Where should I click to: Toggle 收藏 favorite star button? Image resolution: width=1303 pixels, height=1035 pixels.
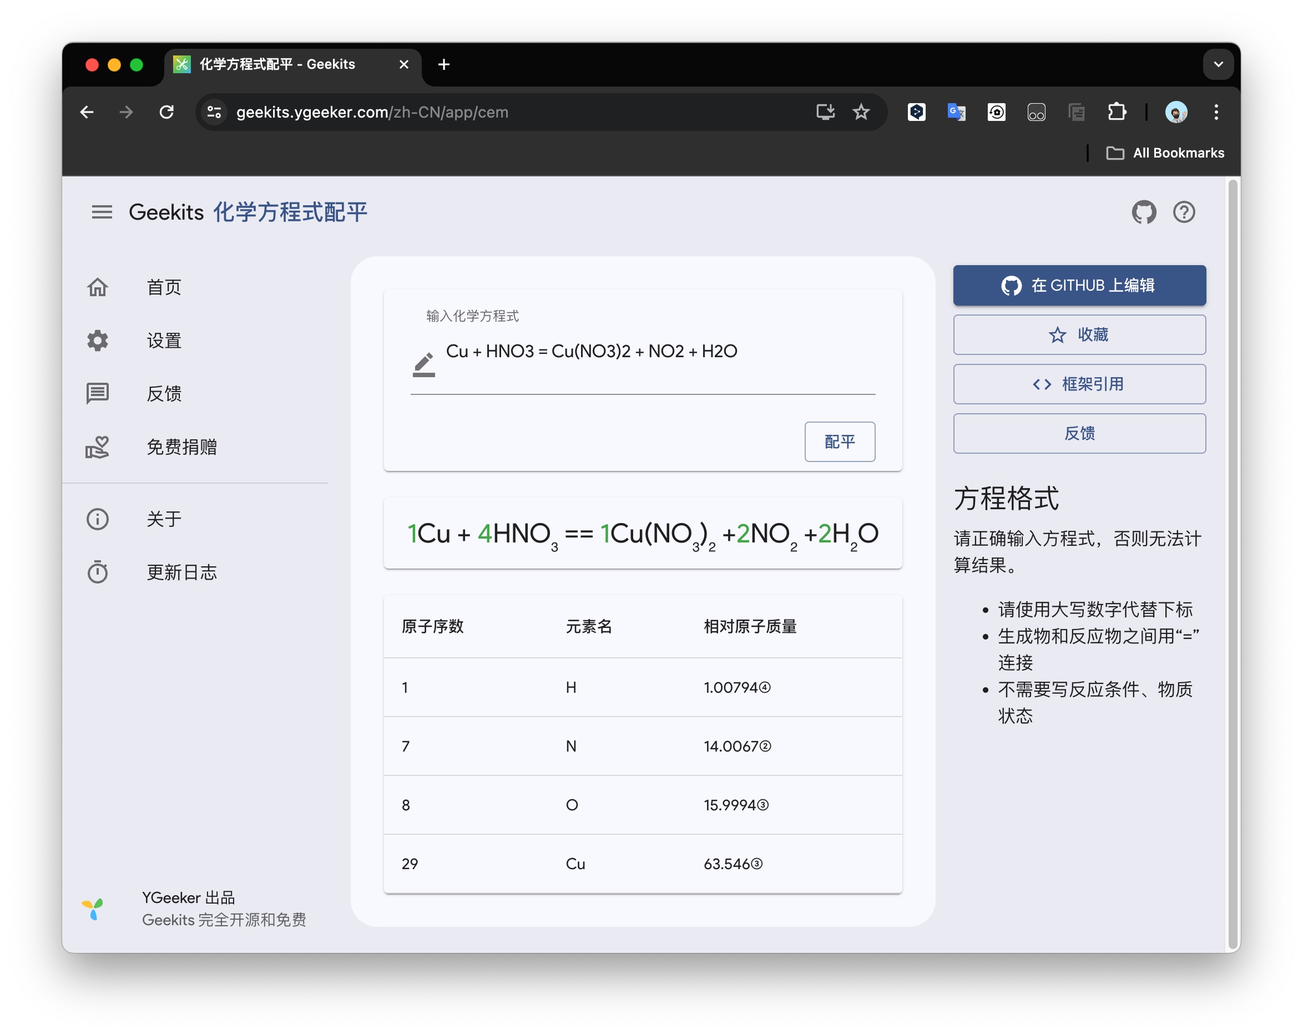pyautogui.click(x=1079, y=334)
